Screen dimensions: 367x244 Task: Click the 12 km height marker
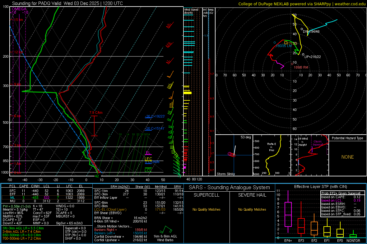(18, 52)
